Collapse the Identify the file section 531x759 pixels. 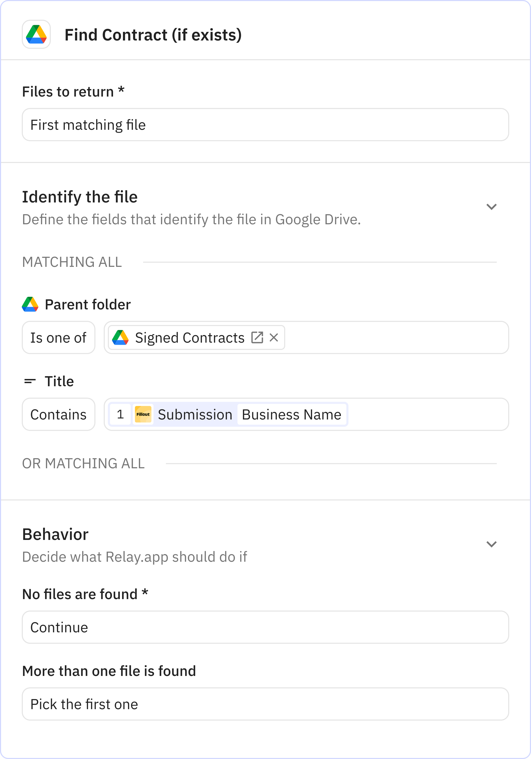tap(491, 207)
